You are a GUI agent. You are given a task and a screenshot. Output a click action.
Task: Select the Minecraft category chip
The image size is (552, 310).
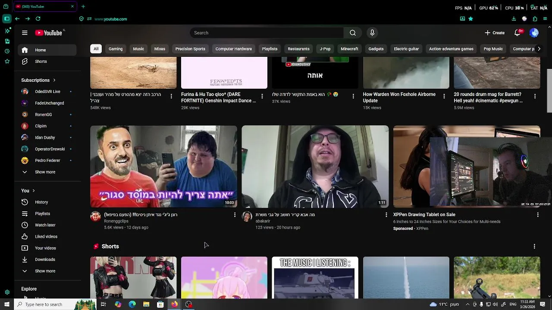pyautogui.click(x=349, y=49)
